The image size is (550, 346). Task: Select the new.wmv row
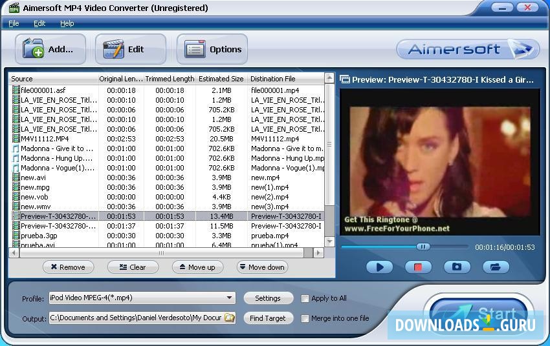(x=166, y=207)
